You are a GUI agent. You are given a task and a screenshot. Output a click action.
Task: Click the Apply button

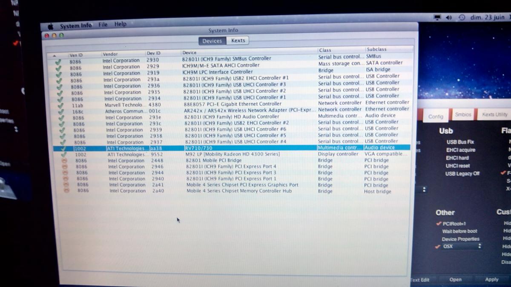492,279
